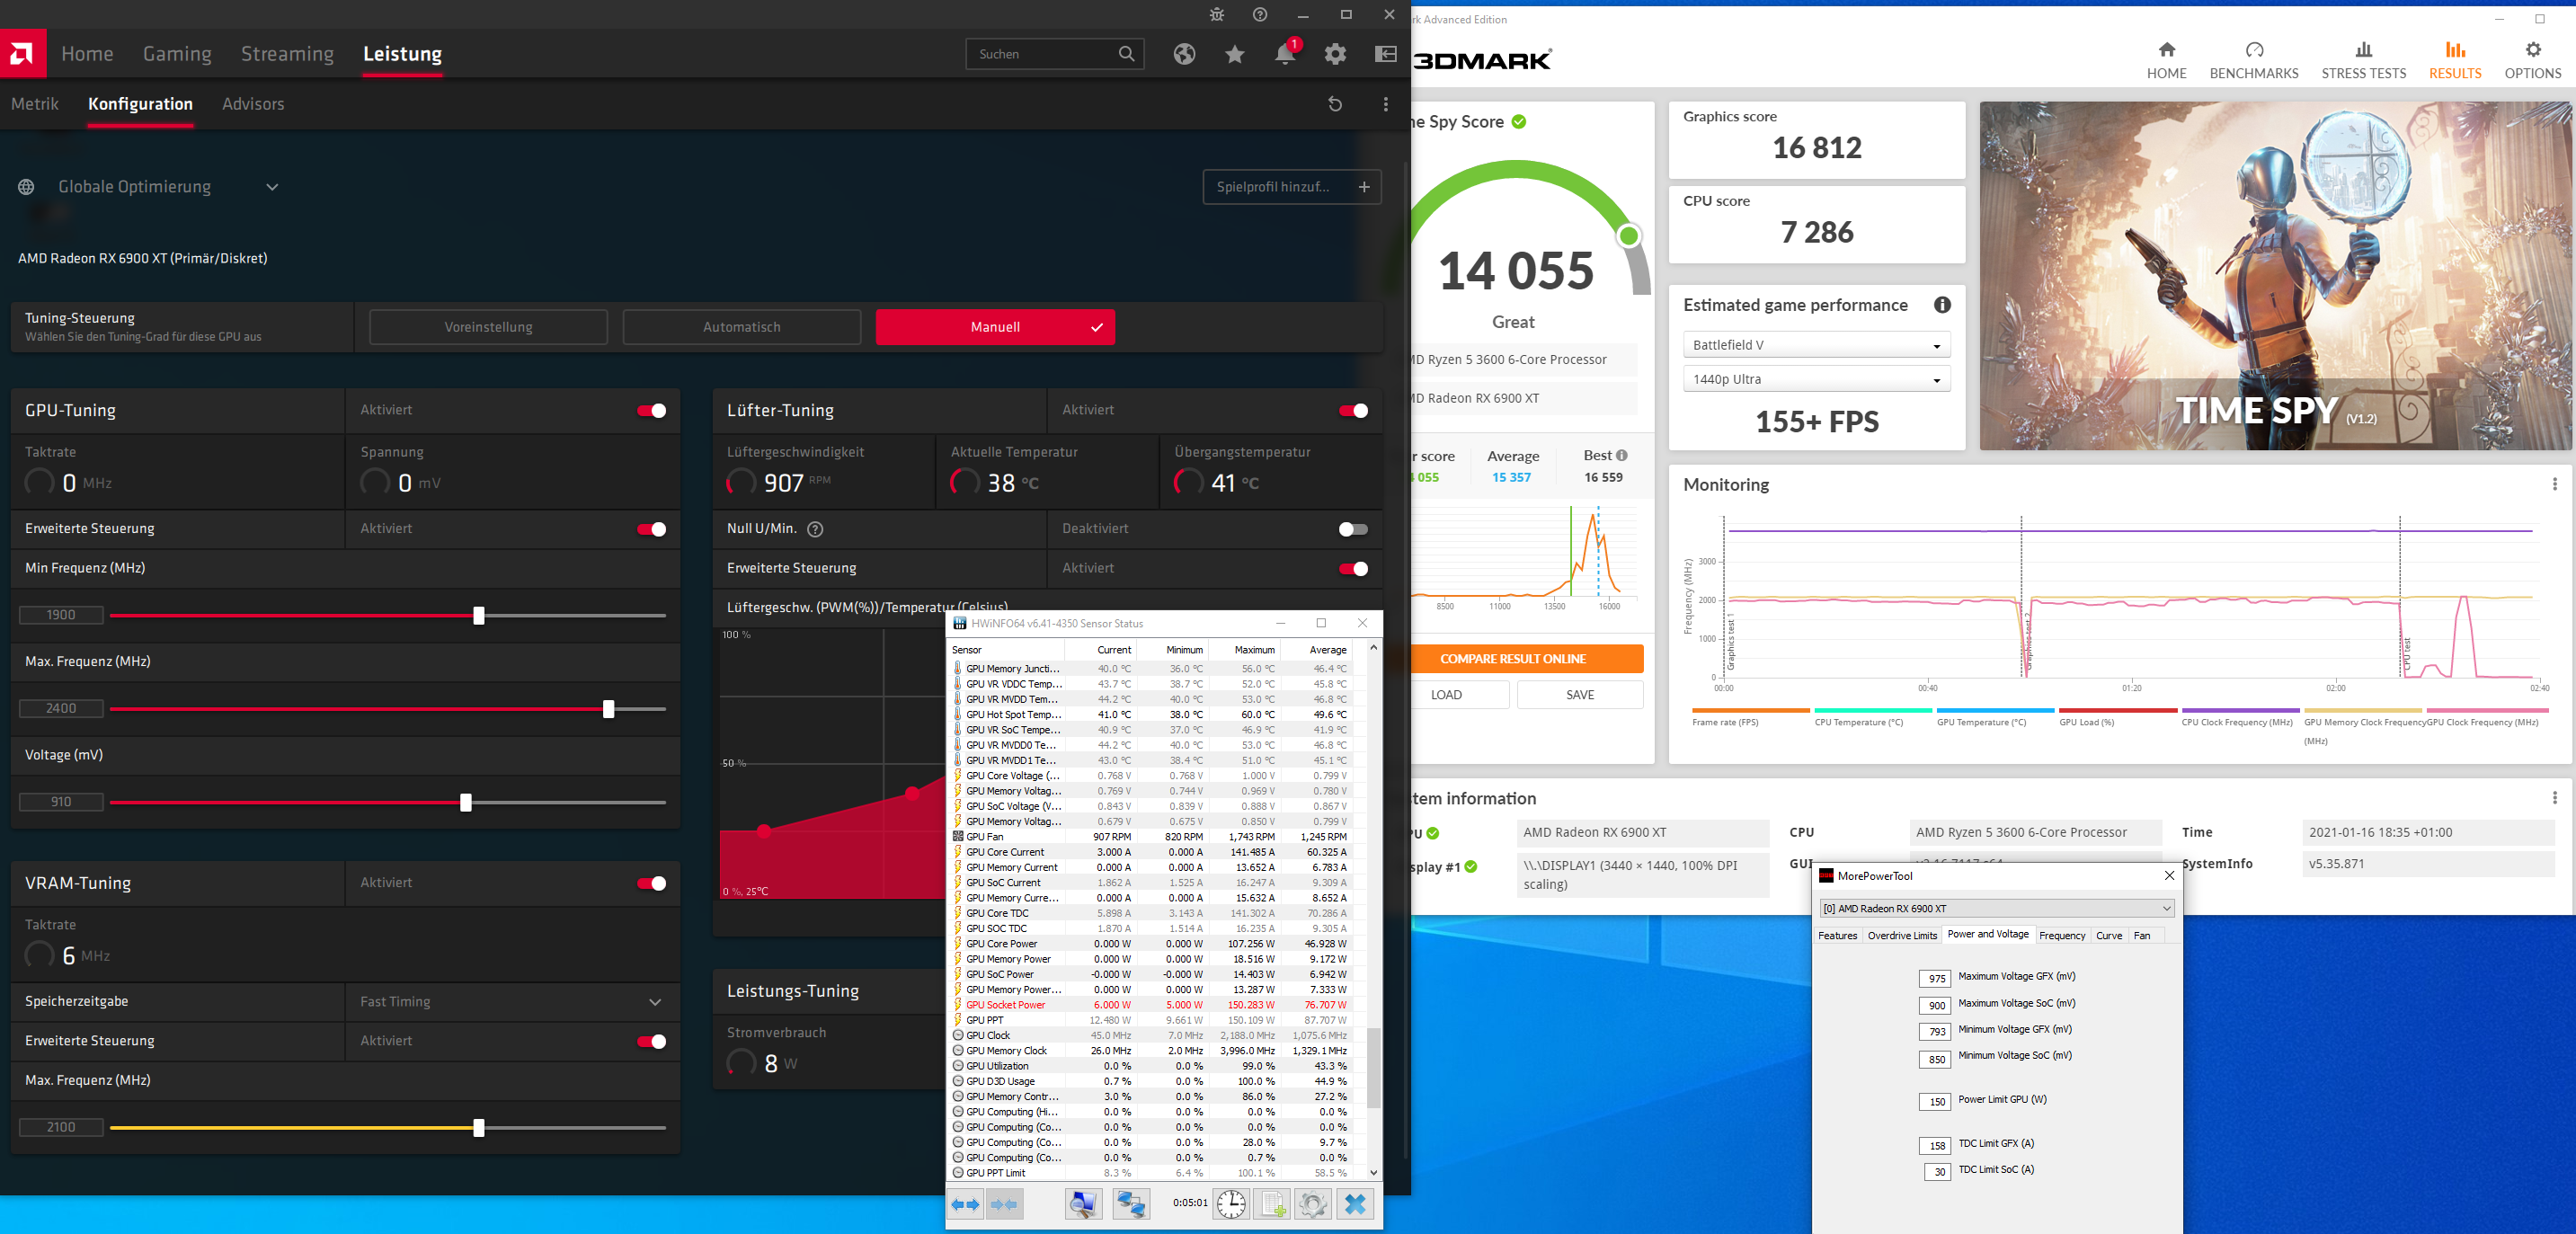This screenshot has width=2576, height=1234.
Task: Click the HWiNFO collapse columns arrows button
Action: (1005, 1204)
